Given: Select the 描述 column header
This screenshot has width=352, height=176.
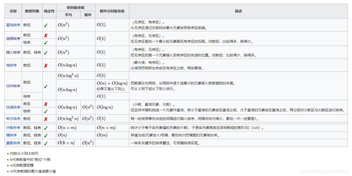Looking at the screenshot, I should pos(238,11).
